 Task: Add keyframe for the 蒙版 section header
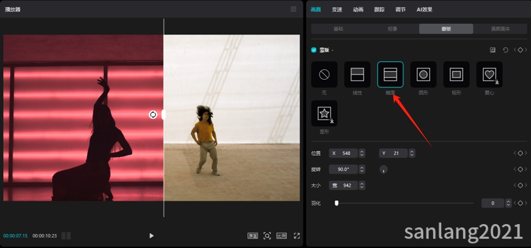[520, 50]
